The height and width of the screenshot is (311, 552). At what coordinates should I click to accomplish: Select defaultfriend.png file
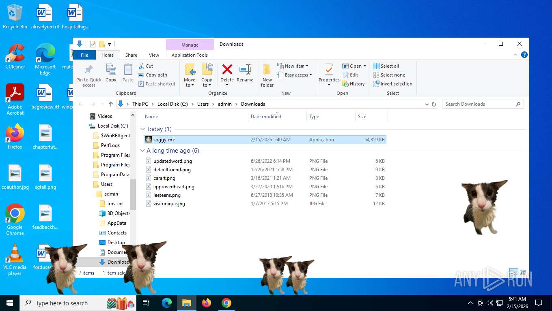coord(265,170)
